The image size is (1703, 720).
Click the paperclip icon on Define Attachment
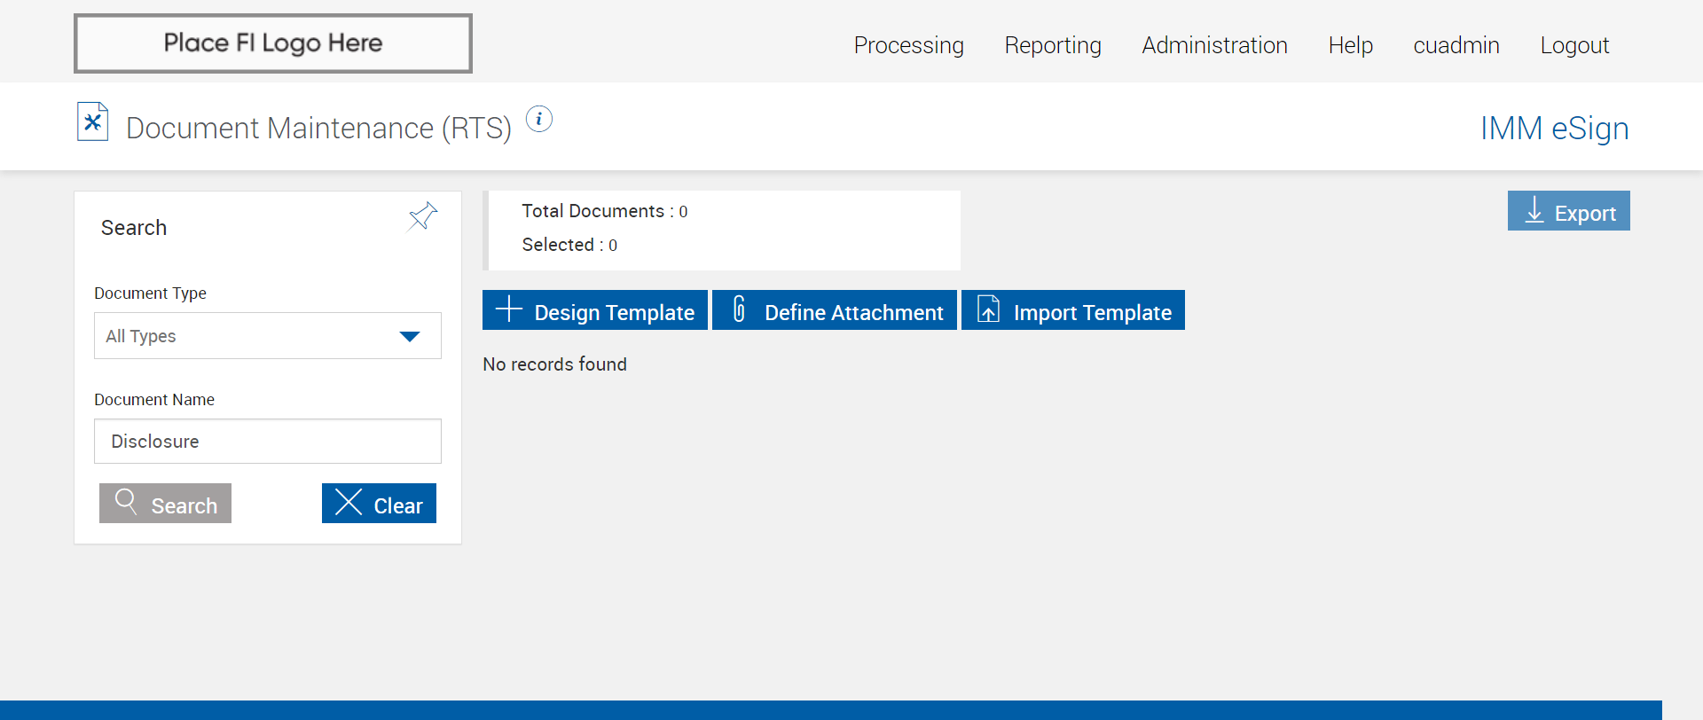pyautogui.click(x=739, y=309)
